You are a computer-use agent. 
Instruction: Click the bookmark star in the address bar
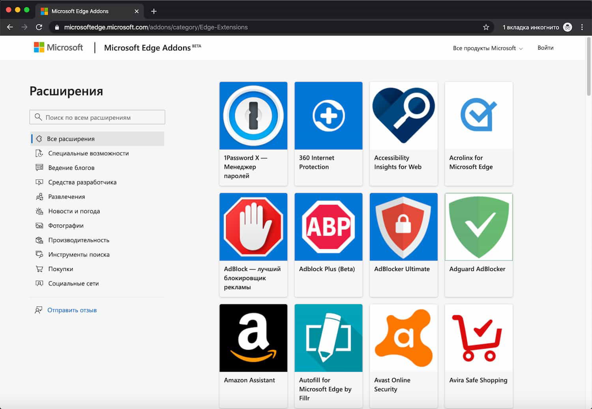[x=486, y=27]
